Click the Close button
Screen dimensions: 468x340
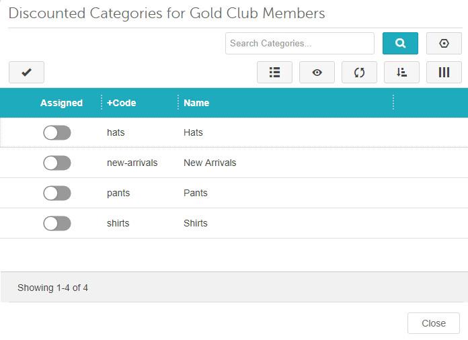pos(434,323)
